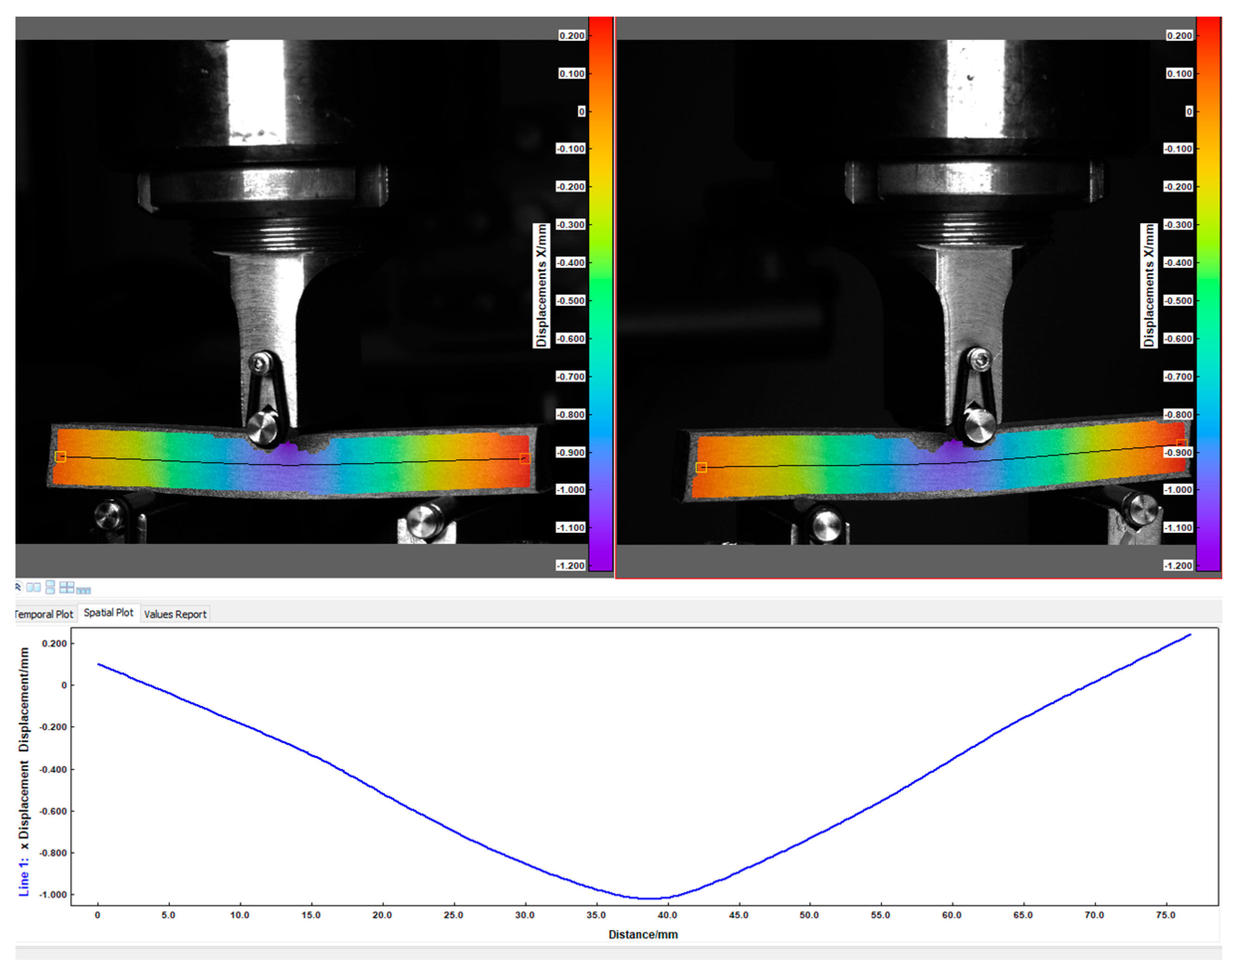1235x975 pixels.
Task: Click the right view's displacement color scale bar
Action: pyautogui.click(x=1208, y=294)
